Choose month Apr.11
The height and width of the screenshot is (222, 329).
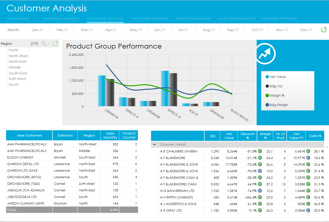(111, 30)
